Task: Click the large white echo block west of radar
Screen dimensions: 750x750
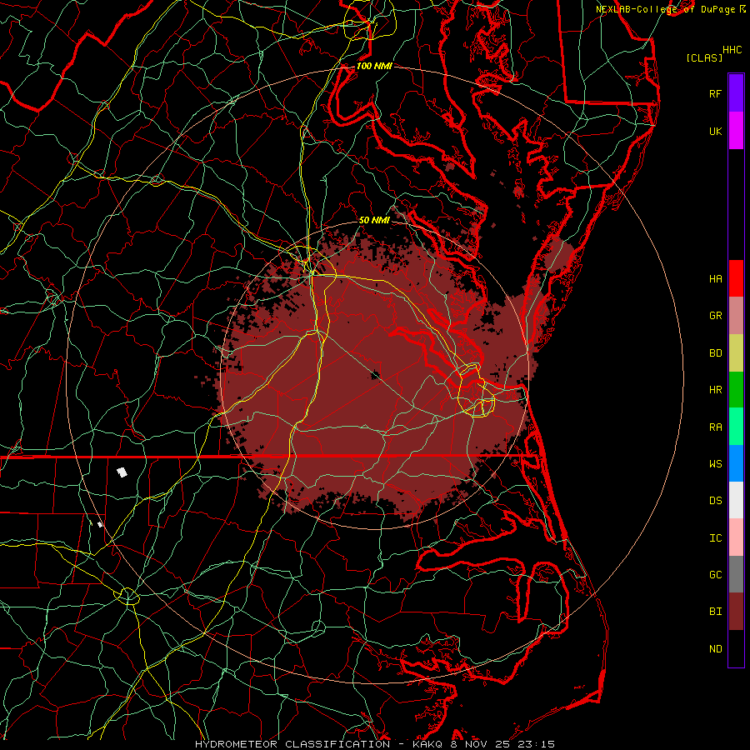Action: pos(122,472)
